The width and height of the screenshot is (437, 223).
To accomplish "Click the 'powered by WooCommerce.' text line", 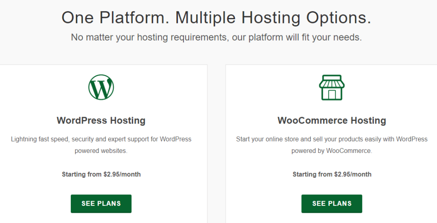I will pos(332,151).
